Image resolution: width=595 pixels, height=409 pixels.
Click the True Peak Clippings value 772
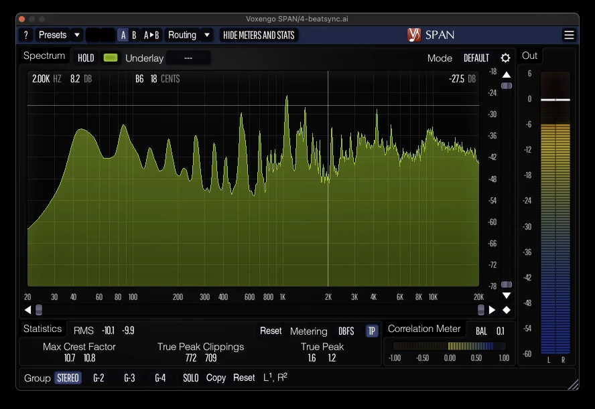tap(191, 358)
